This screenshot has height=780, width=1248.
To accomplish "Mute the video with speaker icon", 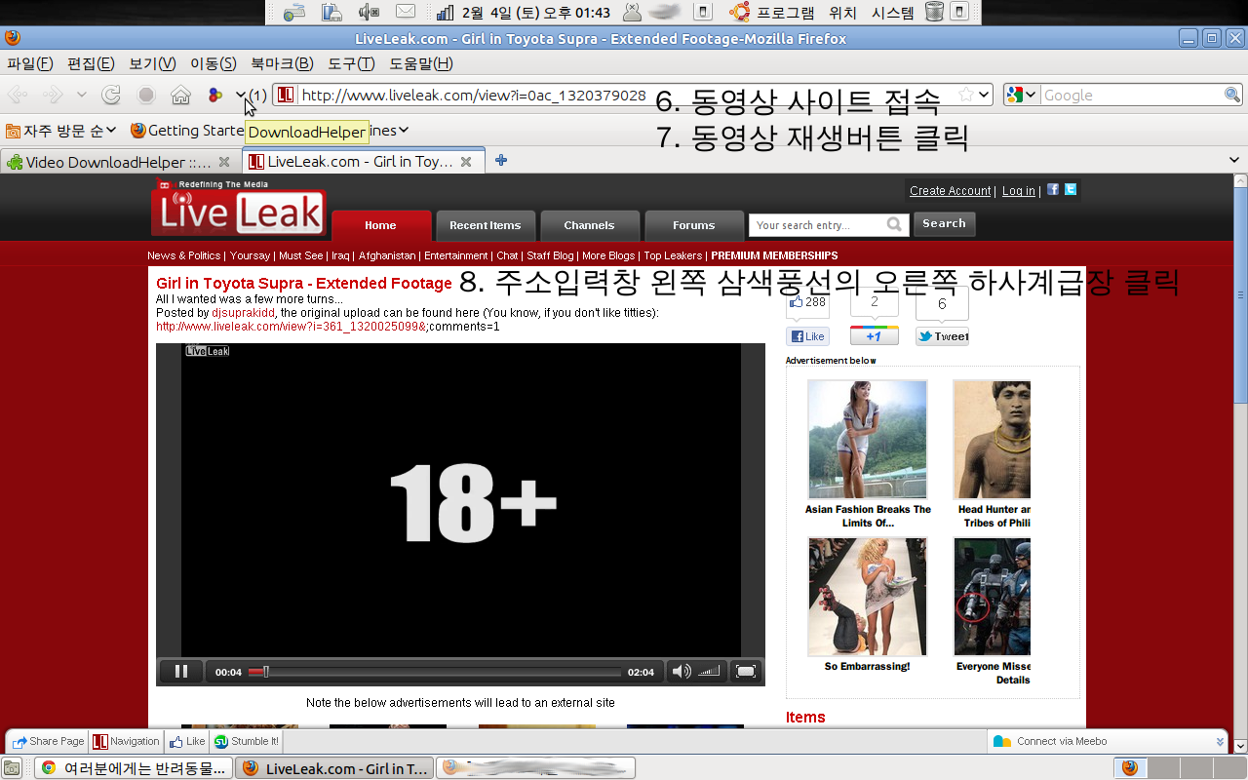I will (x=681, y=671).
